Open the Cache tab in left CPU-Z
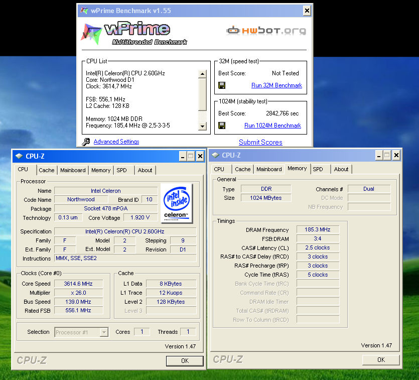Image resolution: width=419 pixels, height=380 pixels. tap(47, 170)
